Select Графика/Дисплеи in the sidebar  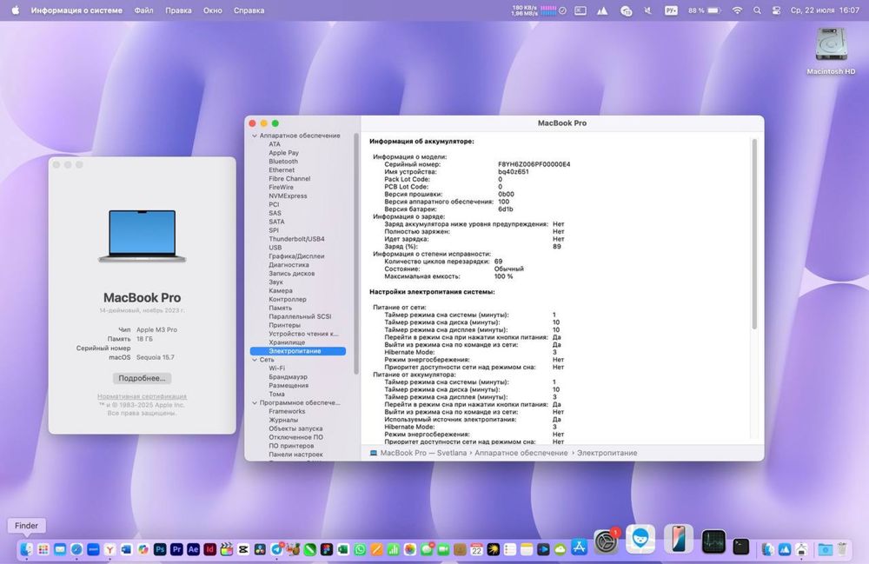tap(296, 256)
